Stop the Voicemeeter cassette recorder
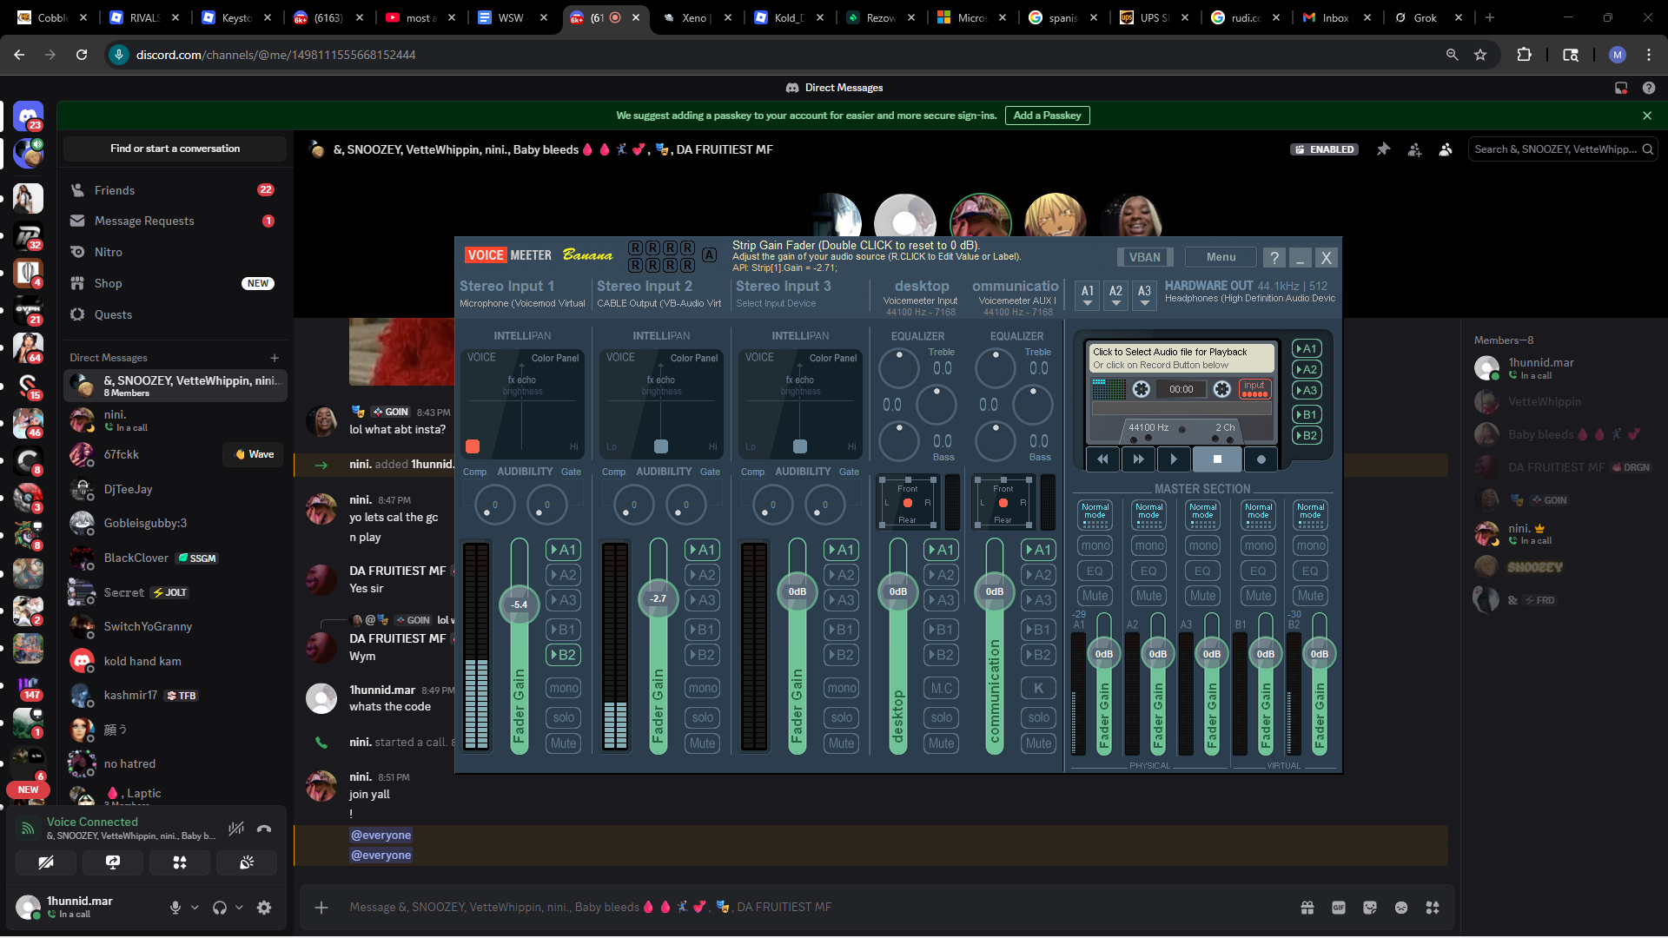The height and width of the screenshot is (938, 1668). click(1217, 459)
